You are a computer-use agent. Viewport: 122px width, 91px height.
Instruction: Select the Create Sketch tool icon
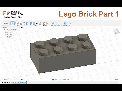pos(11,23)
